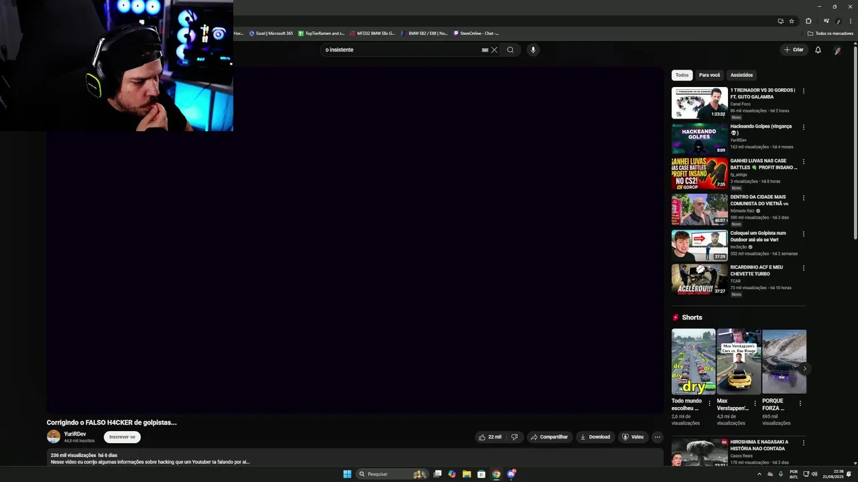The image size is (858, 482).
Task: Click the Criar button
Action: pyautogui.click(x=794, y=50)
